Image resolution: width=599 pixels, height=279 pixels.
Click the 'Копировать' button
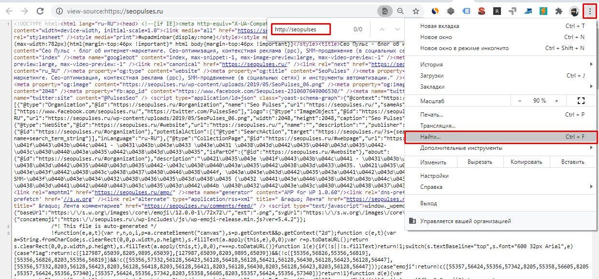526,162
